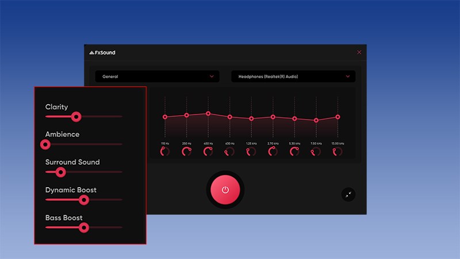Screen dimensions: 460x259
Task: Open the Headphones output device dropdown
Action: point(293,77)
